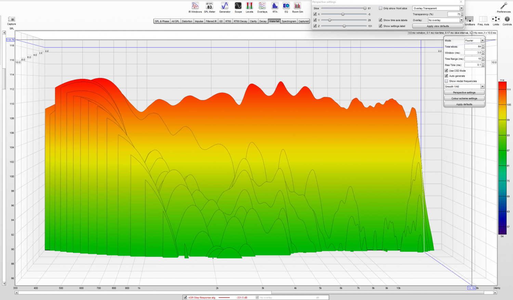Toggle the X axis checkbox
Viewport: 513px width, 300px height.
315,14
